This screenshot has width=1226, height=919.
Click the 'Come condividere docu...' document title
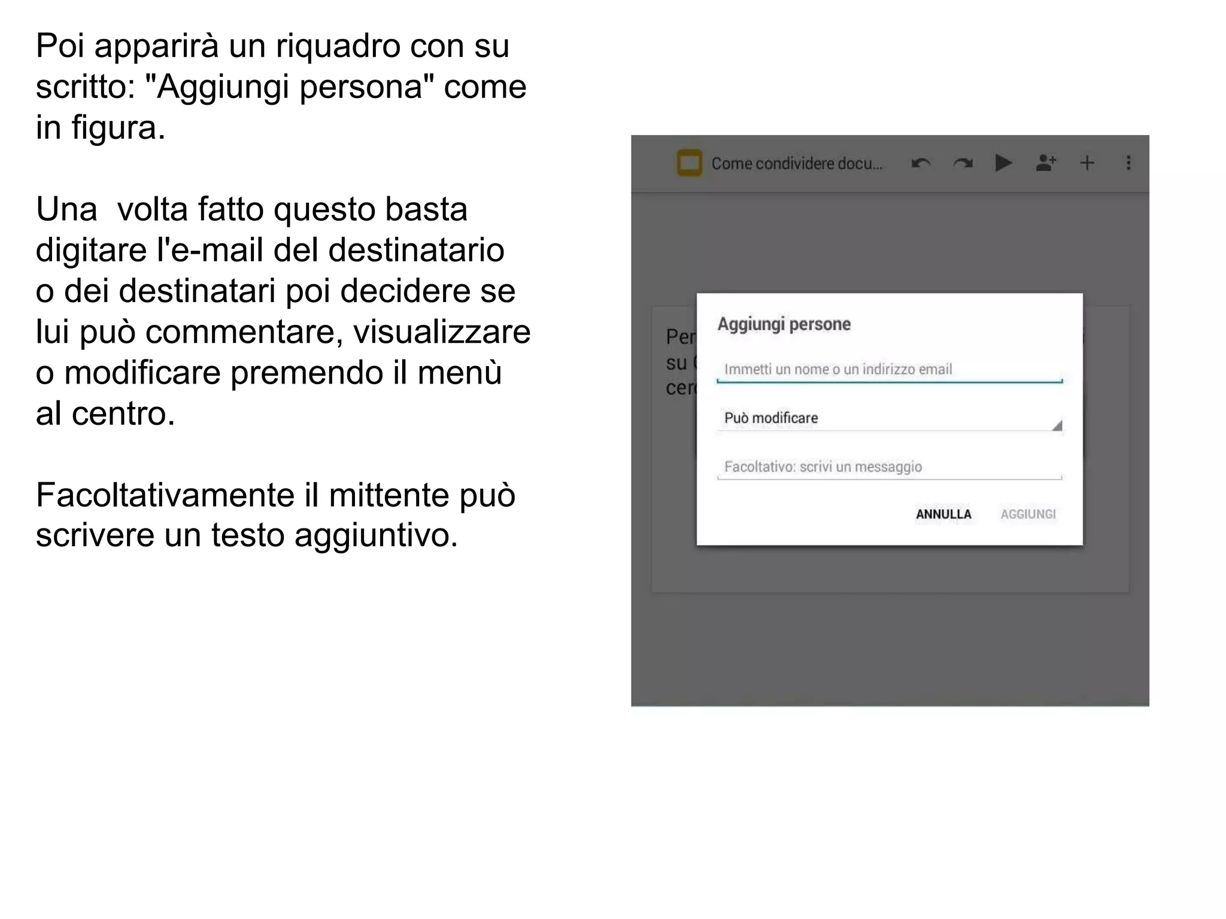796,163
